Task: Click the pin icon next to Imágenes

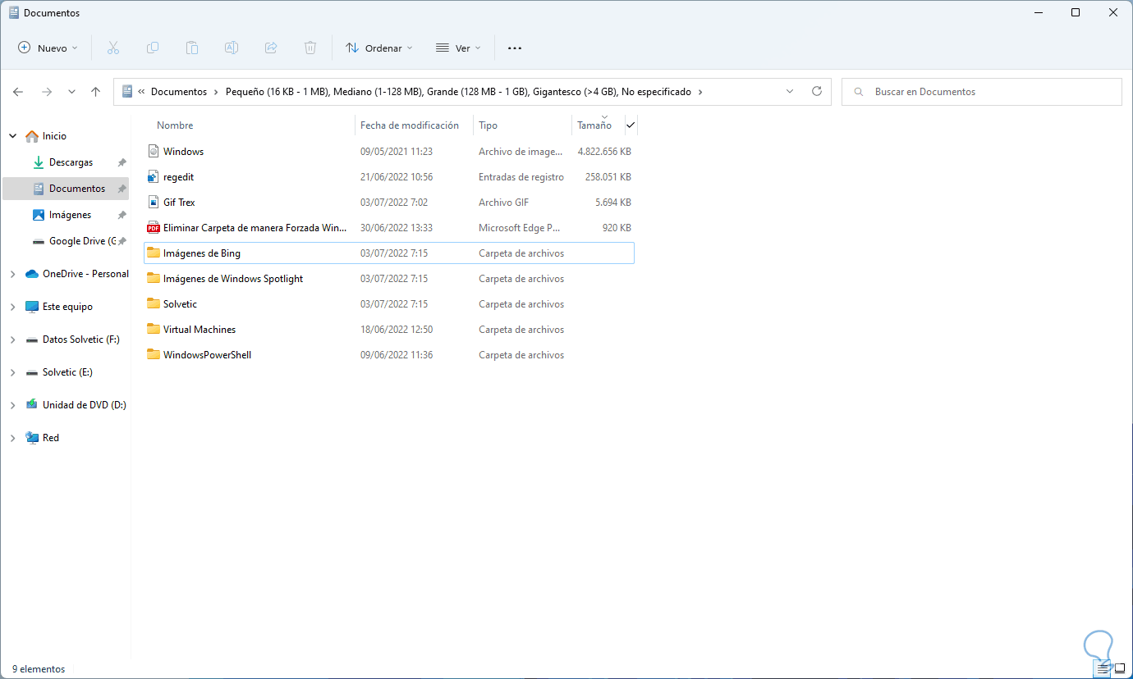Action: pyautogui.click(x=122, y=215)
